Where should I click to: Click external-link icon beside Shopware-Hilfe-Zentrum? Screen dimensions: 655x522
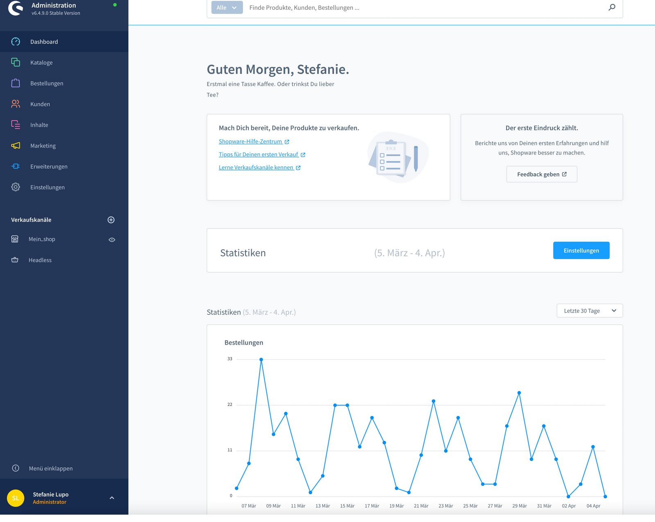click(287, 142)
